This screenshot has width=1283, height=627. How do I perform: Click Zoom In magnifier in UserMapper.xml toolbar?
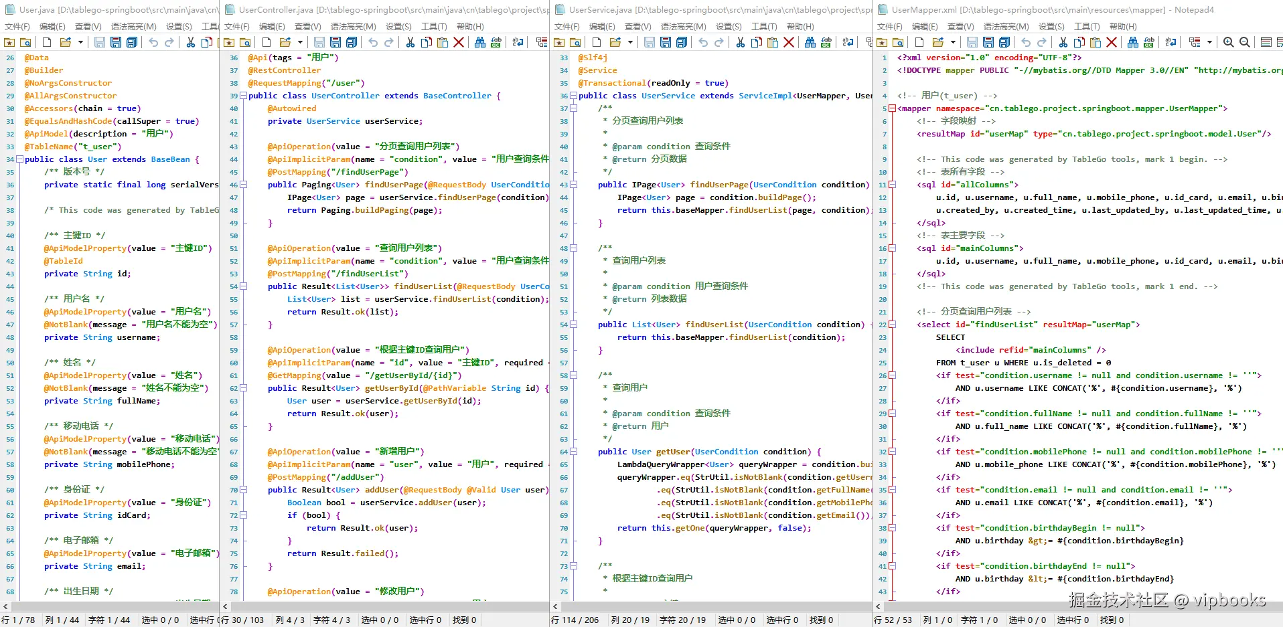1228,42
